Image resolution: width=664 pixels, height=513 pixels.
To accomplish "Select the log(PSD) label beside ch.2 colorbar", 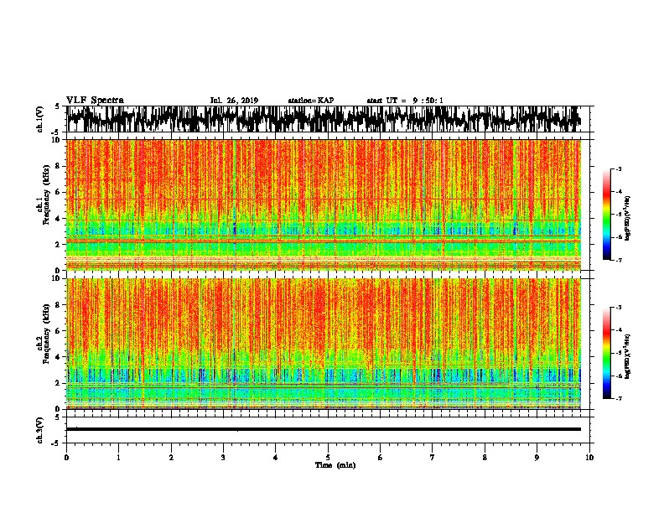I will [x=627, y=356].
